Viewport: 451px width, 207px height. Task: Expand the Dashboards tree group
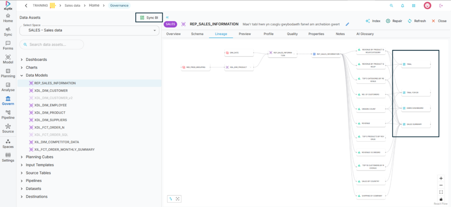tap(22, 59)
